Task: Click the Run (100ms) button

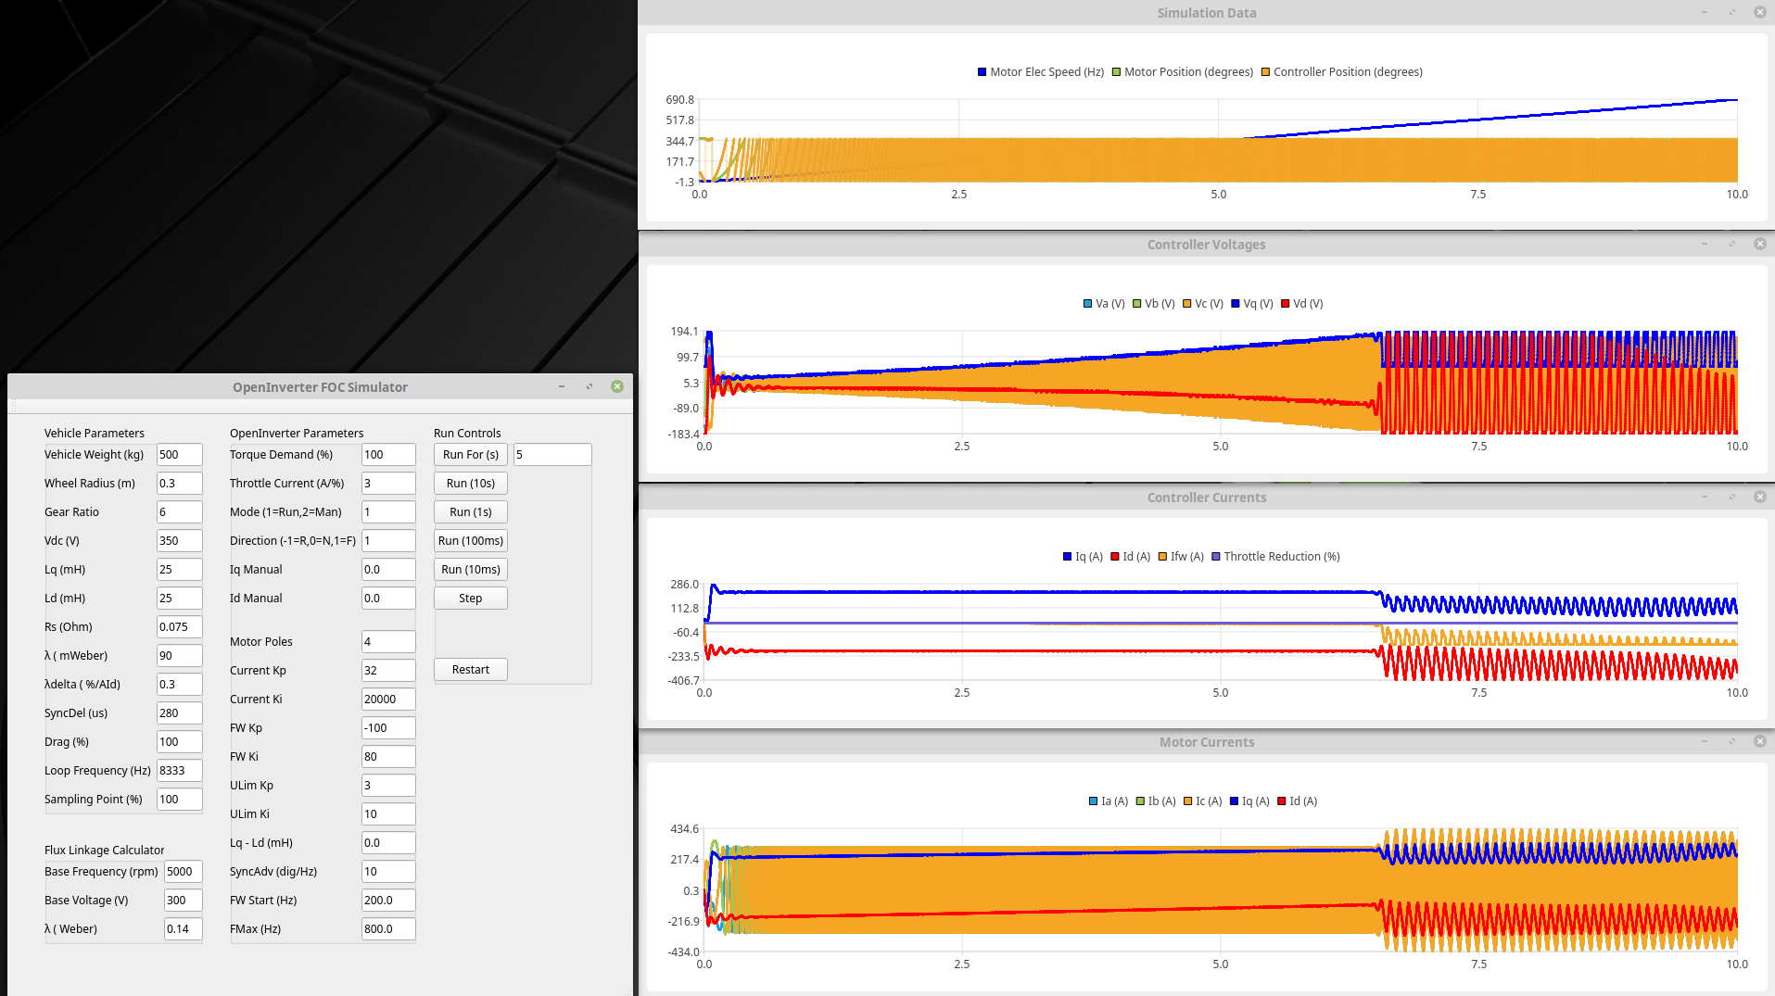Action: (x=470, y=540)
